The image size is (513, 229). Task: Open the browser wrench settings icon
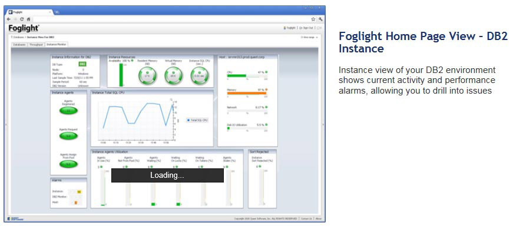click(320, 19)
